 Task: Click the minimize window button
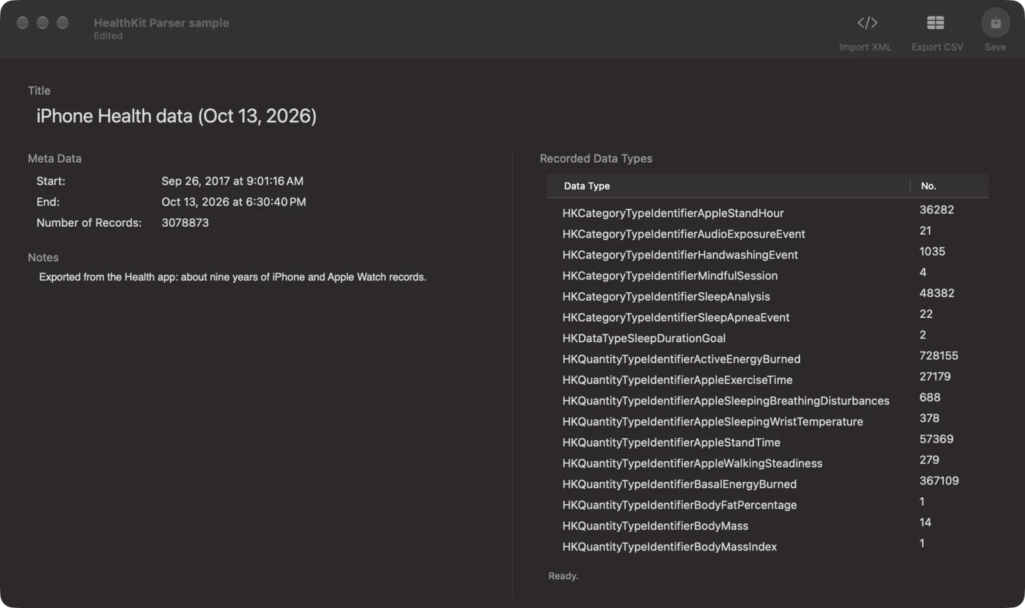pos(42,23)
